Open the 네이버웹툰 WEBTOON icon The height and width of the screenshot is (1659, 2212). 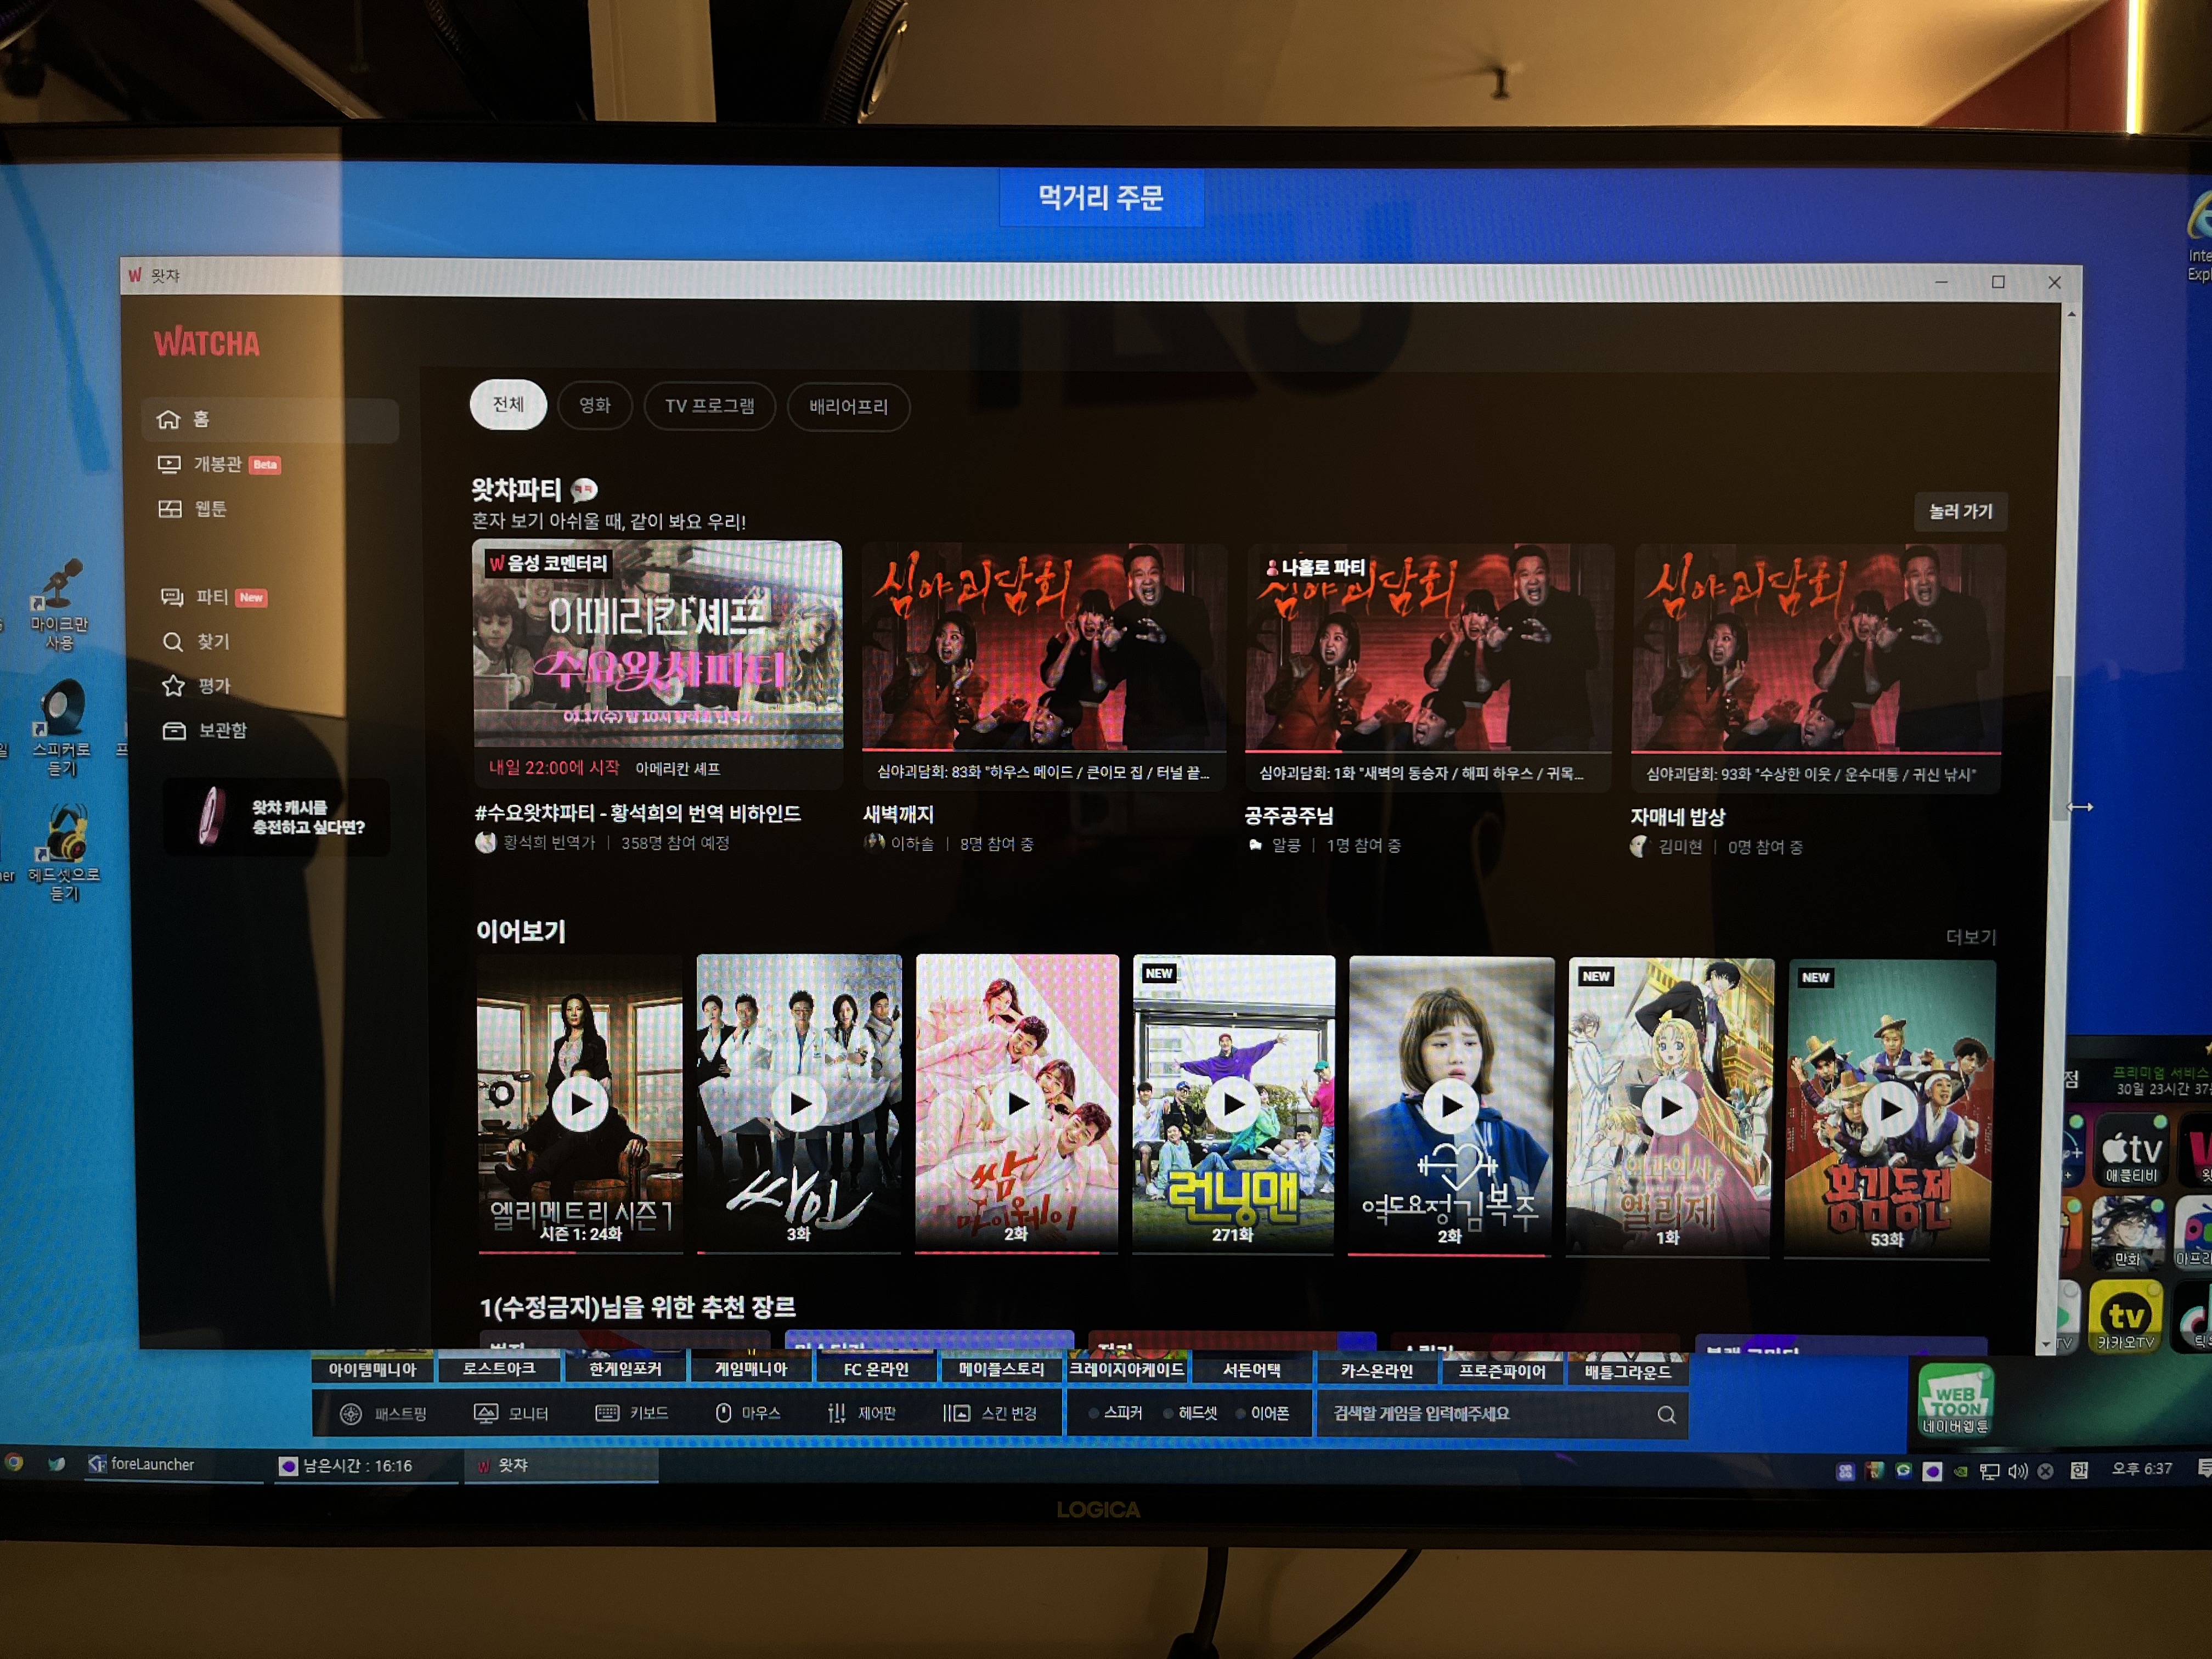[1955, 1400]
